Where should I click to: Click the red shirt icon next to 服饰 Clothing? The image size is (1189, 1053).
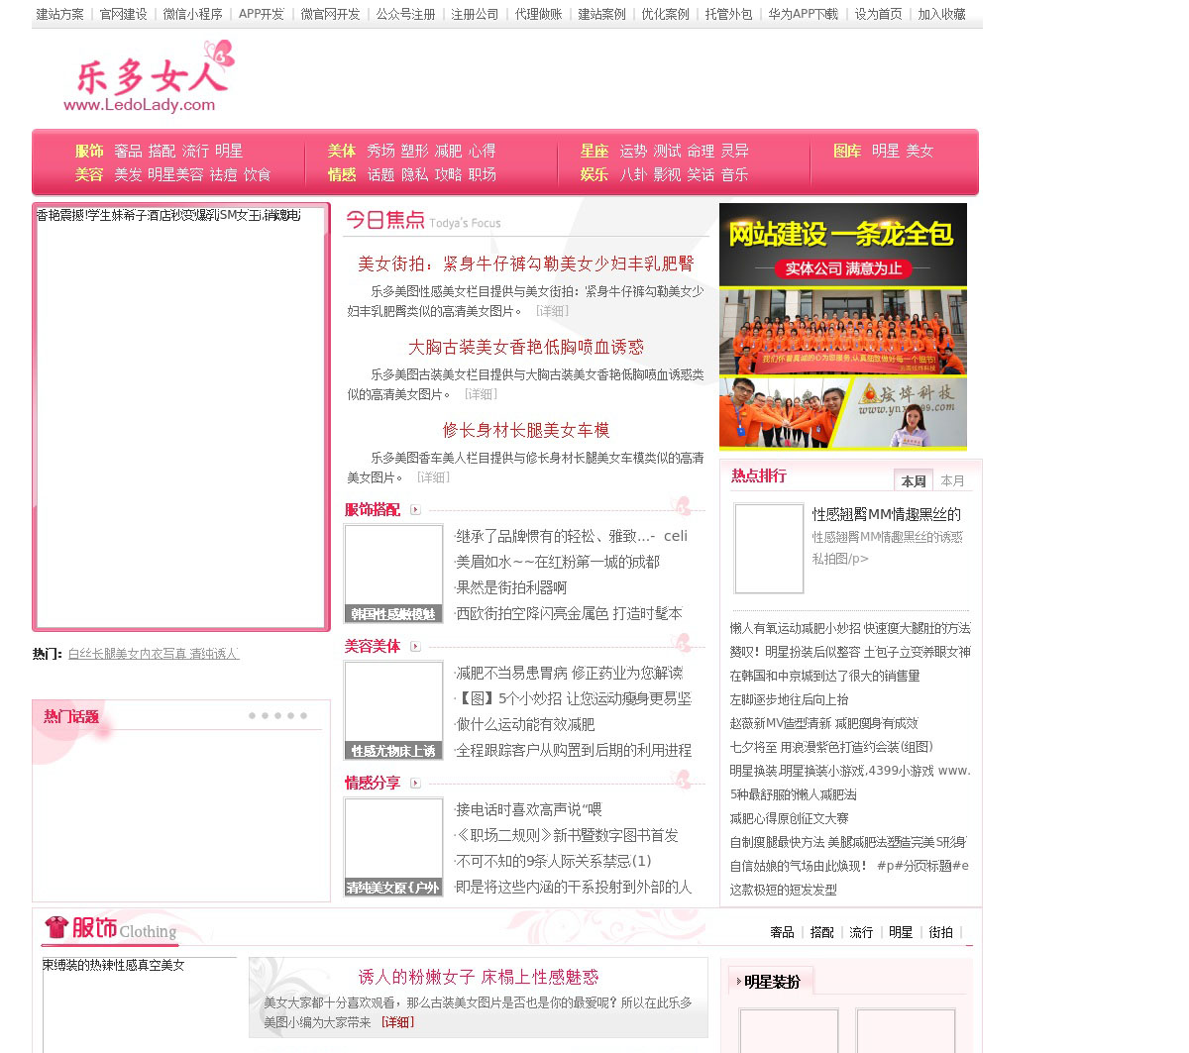(56, 927)
